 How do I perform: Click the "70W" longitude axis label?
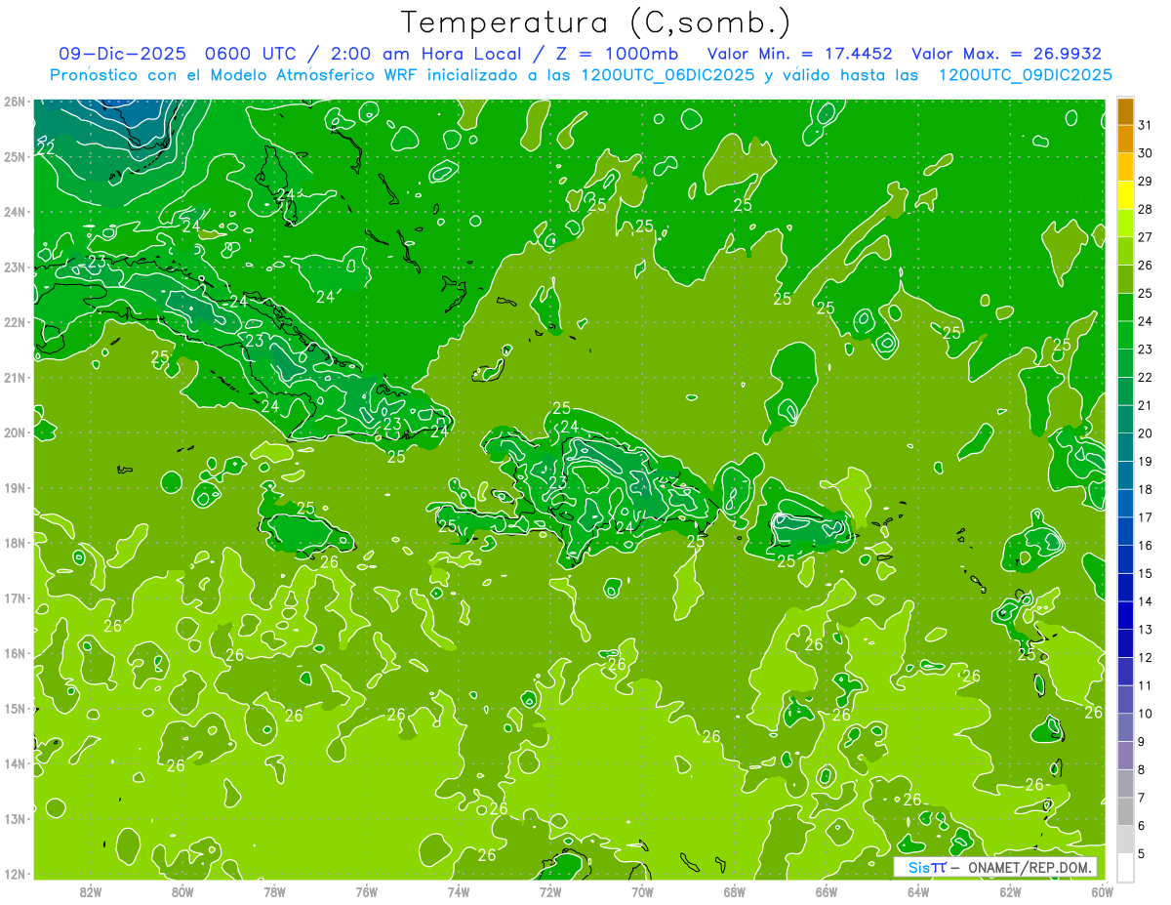click(x=642, y=890)
